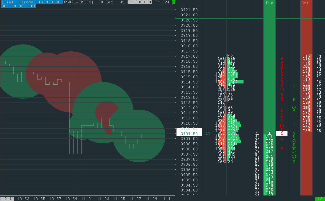Click the 3918.00 price ladder row

pyautogui.click(x=189, y=46)
